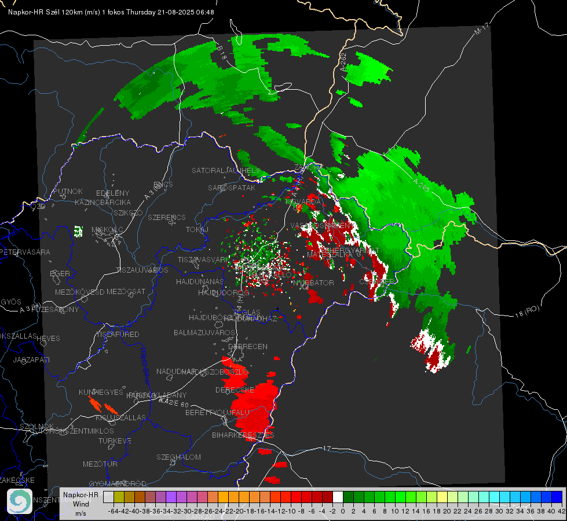567x521 pixels.
Task: Click the A-262 road label
Action: coord(343,61)
